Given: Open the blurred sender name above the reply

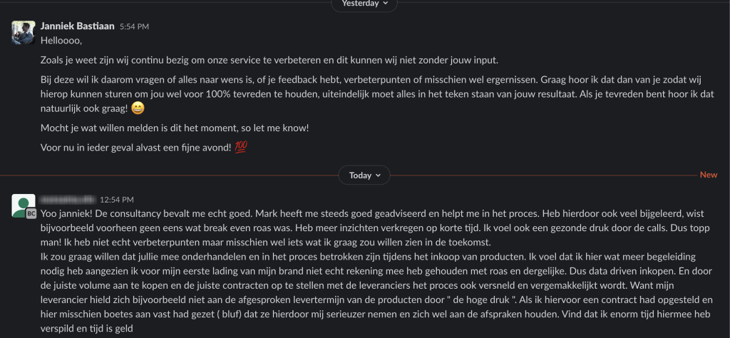Looking at the screenshot, I should [x=68, y=200].
